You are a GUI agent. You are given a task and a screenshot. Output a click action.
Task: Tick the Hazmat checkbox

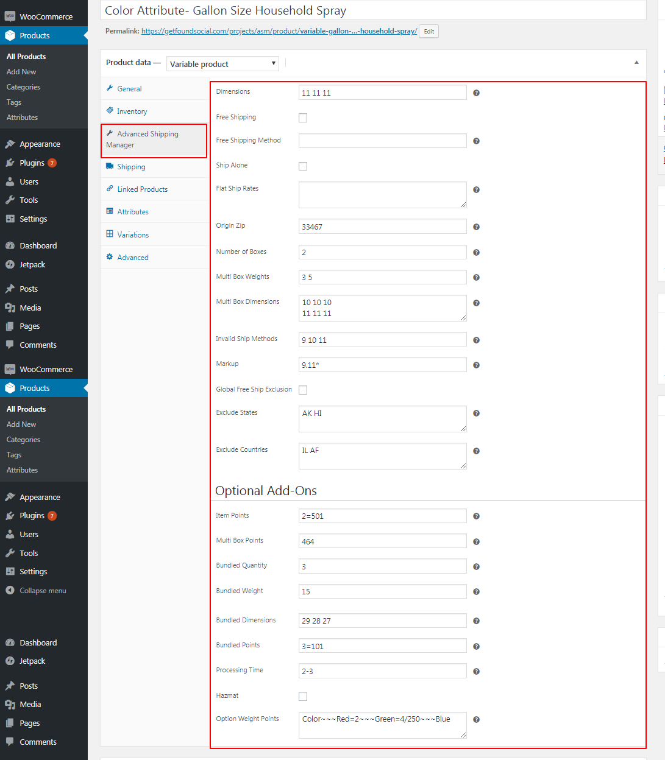point(303,696)
